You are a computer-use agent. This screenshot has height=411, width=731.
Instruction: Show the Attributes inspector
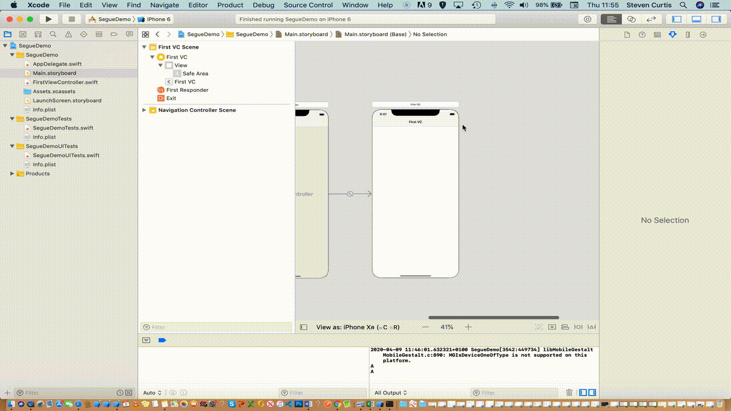tap(672, 35)
